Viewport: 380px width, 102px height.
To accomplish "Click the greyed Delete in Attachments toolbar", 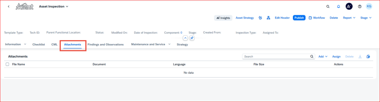I will tap(349, 56).
